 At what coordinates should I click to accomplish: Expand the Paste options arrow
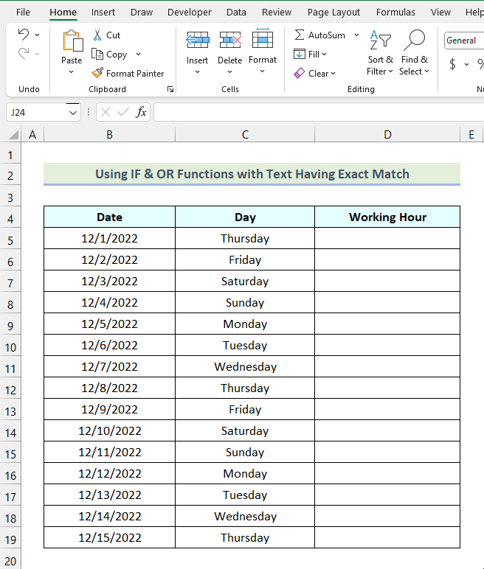(x=72, y=71)
